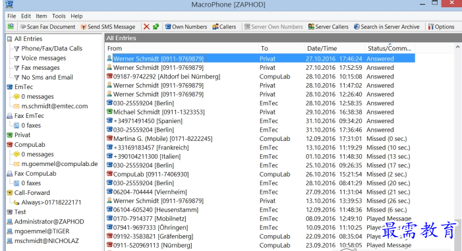The width and height of the screenshot is (462, 251).
Task: Select call from 09187-9742292 Altdorf bei Nürnberg
Action: (x=260, y=76)
